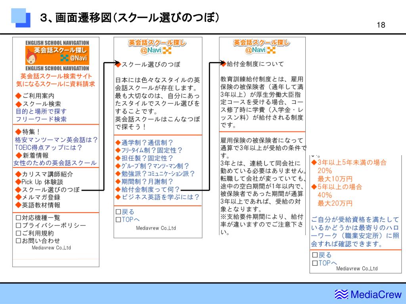406x304 pixels.
Task: Click TOPへ in the 給付金 continuation screen
Action: click(327, 263)
